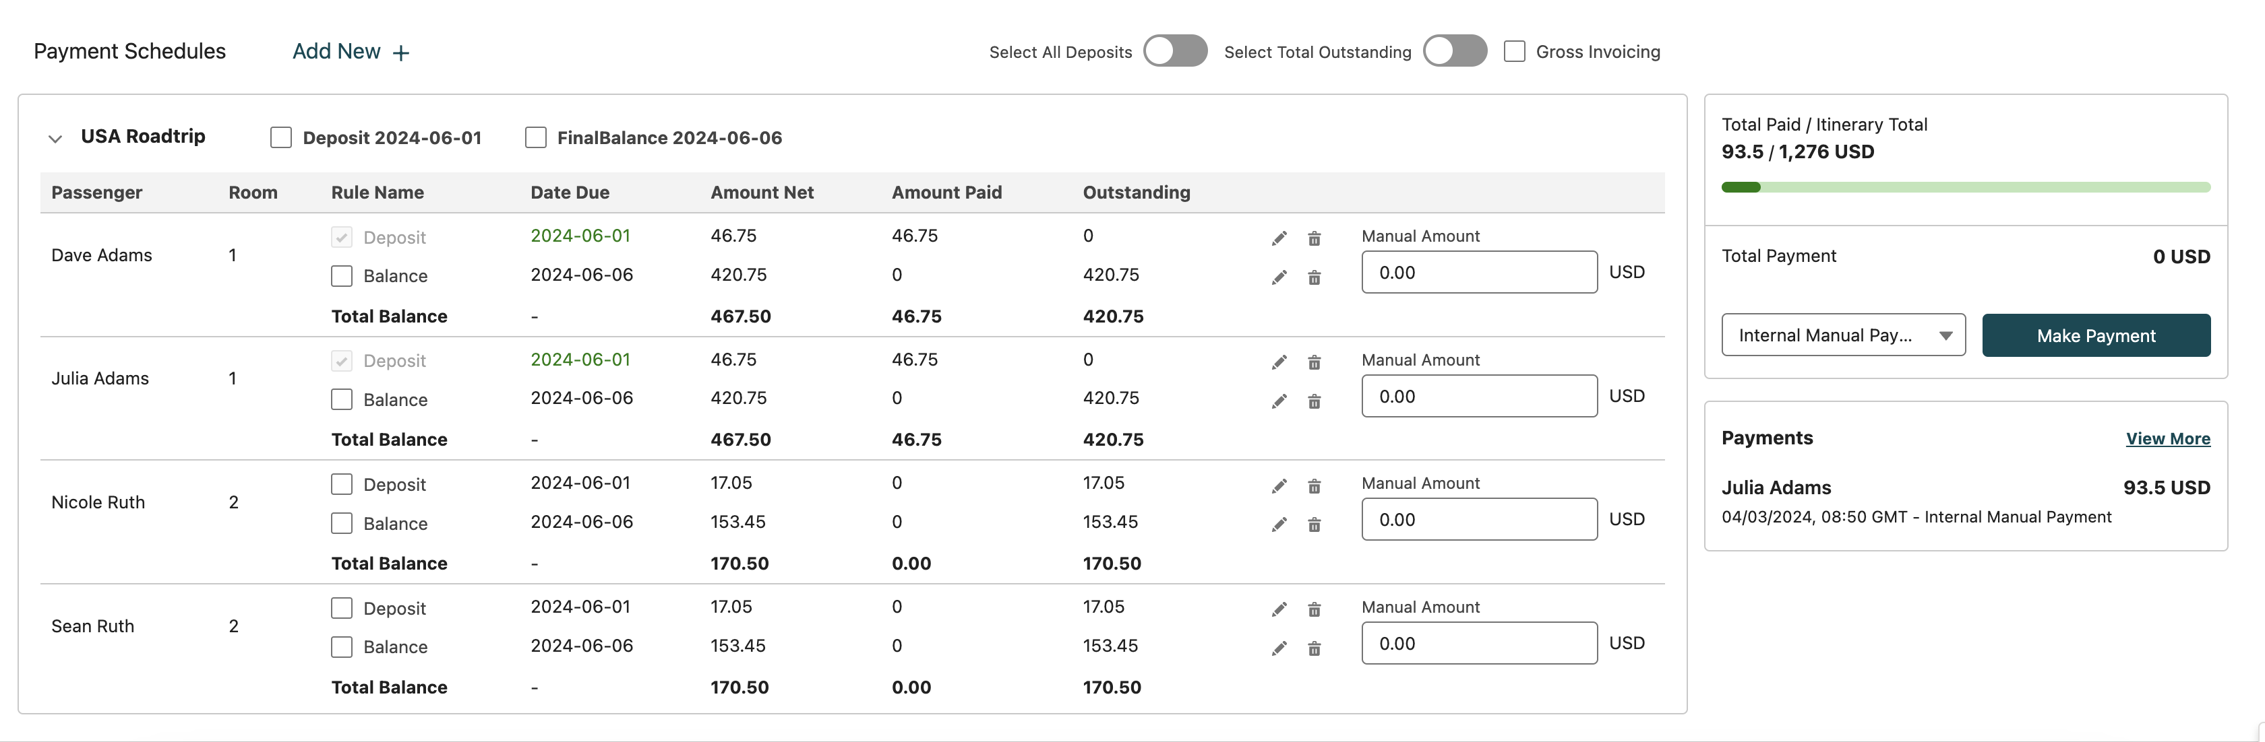Edit Nicole Ruth's Deposit rule with pencil icon

click(1279, 485)
